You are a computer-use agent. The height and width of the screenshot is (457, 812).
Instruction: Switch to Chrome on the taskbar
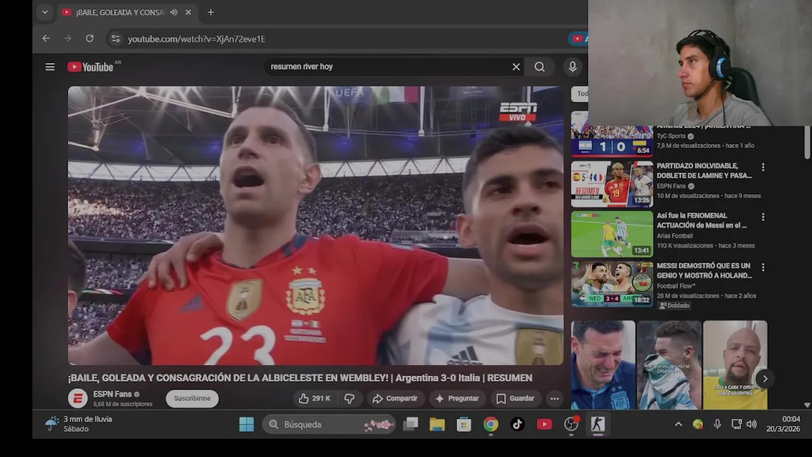pyautogui.click(x=491, y=424)
